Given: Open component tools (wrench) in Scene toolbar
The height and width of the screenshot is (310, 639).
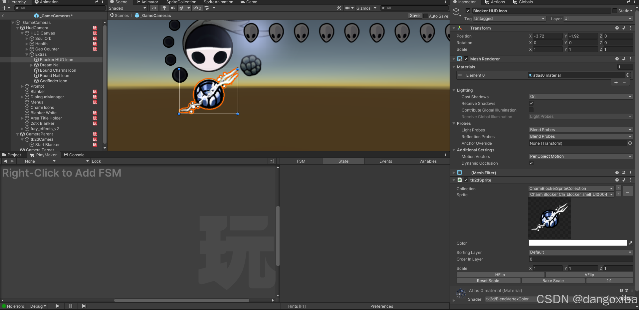Looking at the screenshot, I should pyautogui.click(x=339, y=8).
